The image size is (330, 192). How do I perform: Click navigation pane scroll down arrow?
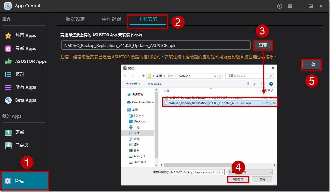click(156, 165)
